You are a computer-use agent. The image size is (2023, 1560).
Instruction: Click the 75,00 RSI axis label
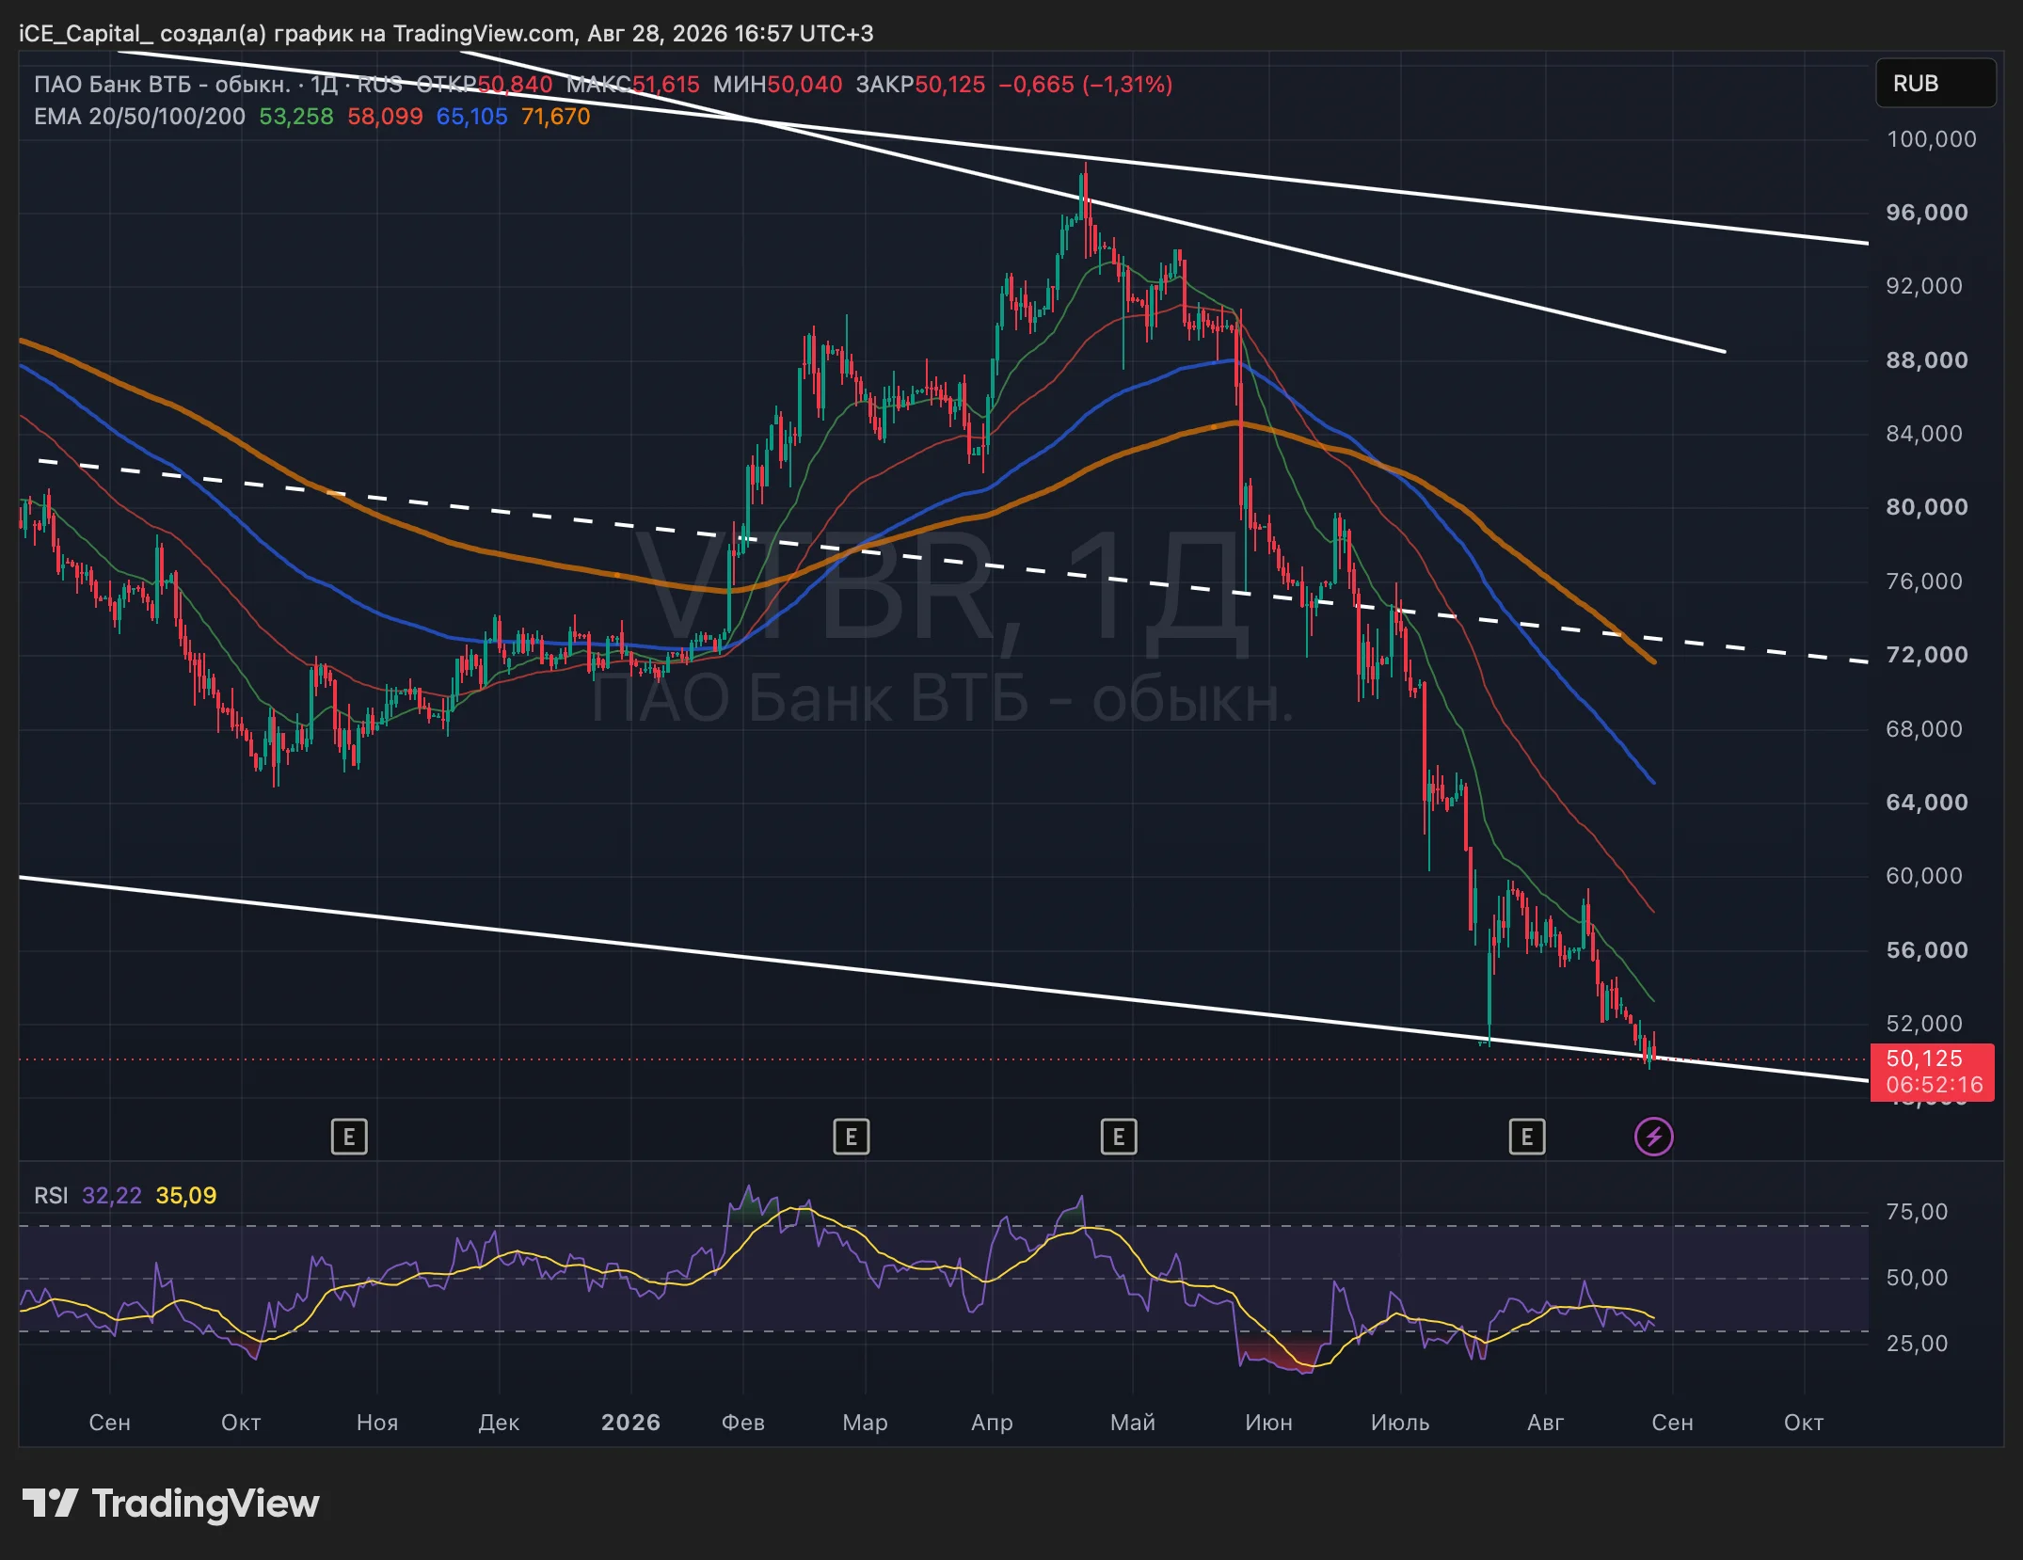point(1918,1212)
